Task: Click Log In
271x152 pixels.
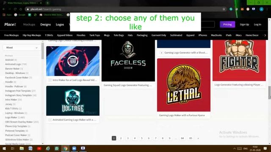Action: click(257, 24)
